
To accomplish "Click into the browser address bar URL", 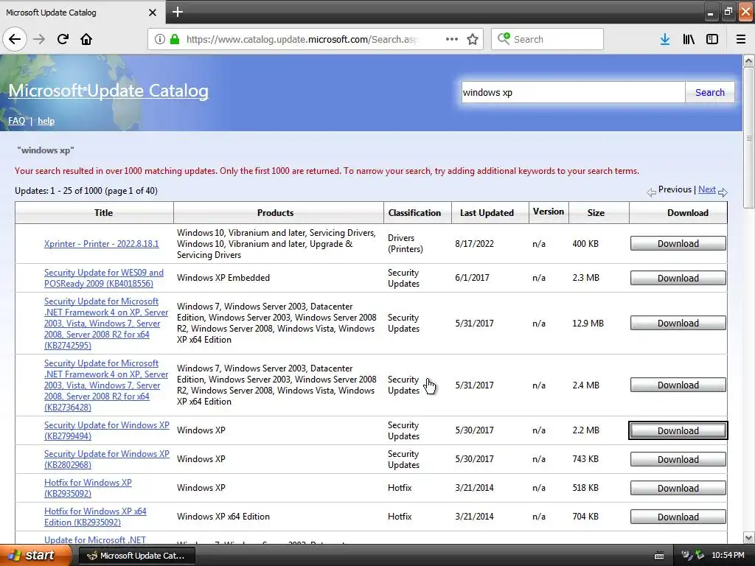I will (x=302, y=39).
